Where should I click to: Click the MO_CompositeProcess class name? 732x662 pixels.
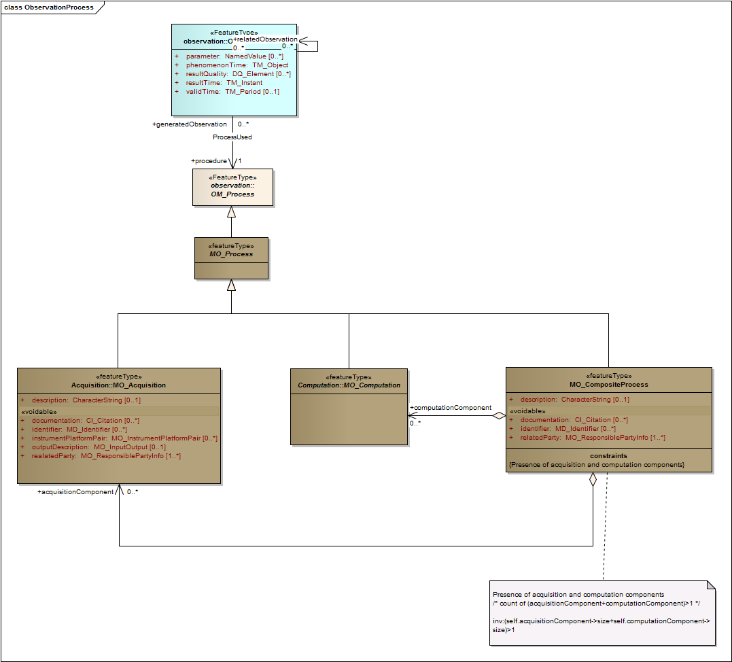[608, 384]
